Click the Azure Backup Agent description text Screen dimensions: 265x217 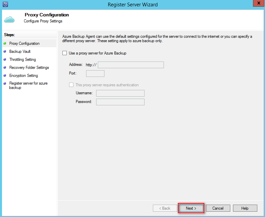click(x=157, y=38)
